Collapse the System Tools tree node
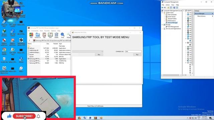This screenshot has height=120, width=214. [x=163, y=13]
